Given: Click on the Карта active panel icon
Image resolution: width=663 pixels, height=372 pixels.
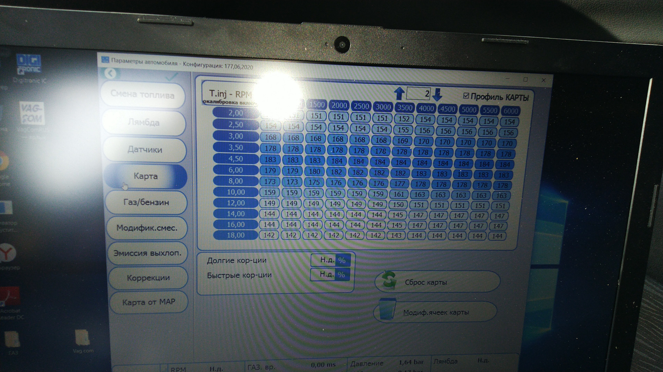Looking at the screenshot, I should point(144,177).
